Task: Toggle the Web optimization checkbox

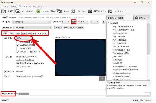Action: pyautogui.click(x=18, y=42)
